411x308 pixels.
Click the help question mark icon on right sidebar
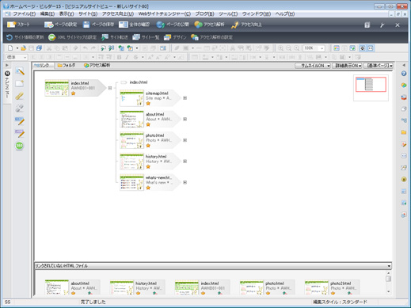click(404, 74)
